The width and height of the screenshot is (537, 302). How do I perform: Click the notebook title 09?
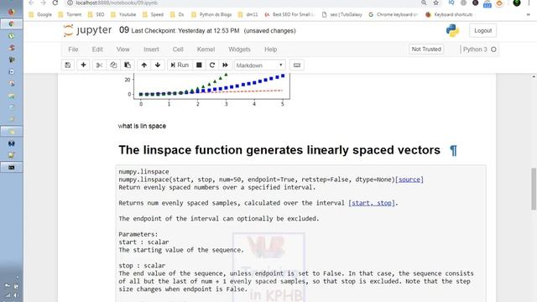tap(124, 30)
